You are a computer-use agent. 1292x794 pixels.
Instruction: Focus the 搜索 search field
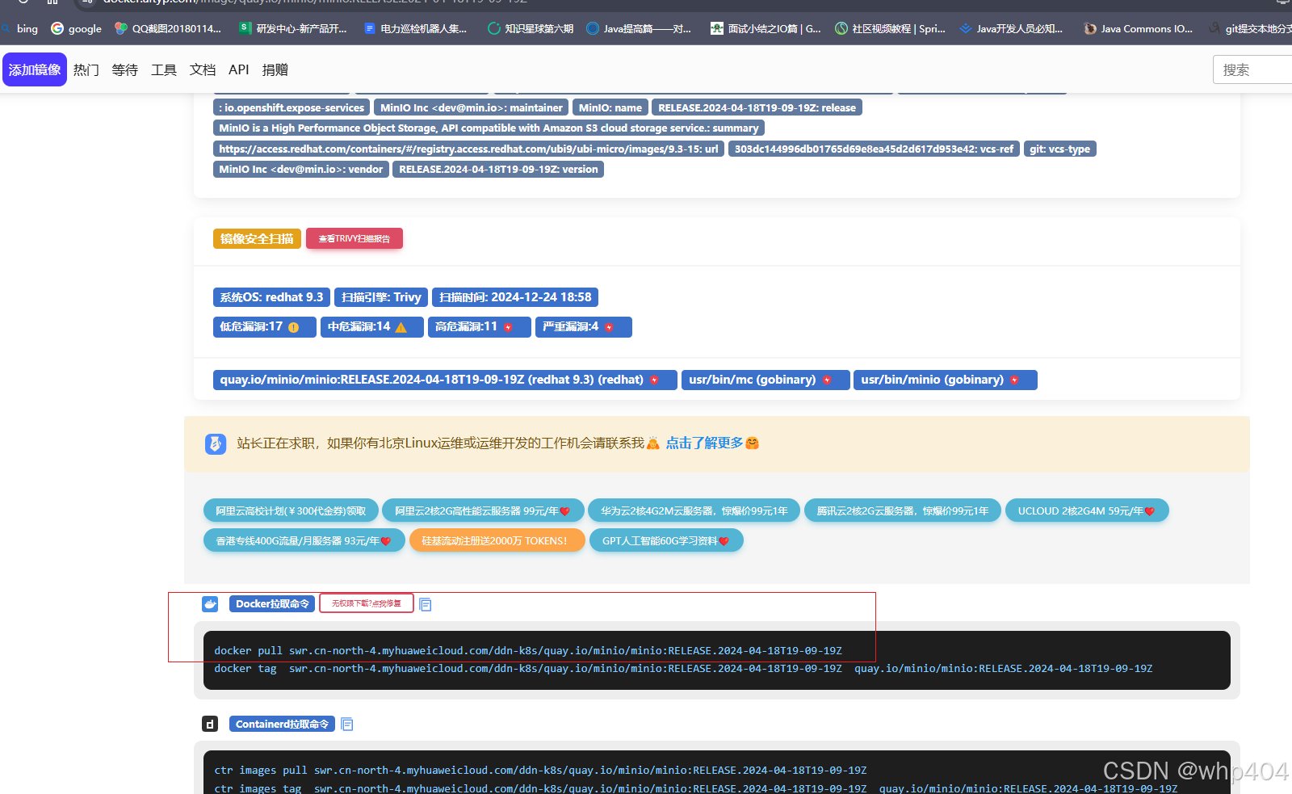1252,69
